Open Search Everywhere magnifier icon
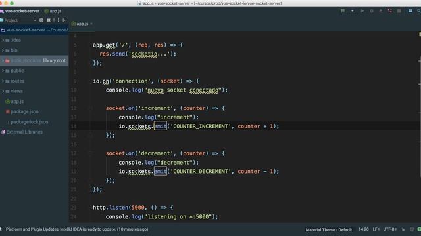The image size is (421, 236). coord(419,11)
